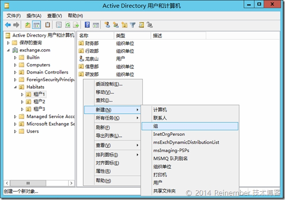Choose 属性(R) from context menu
Screen dimensions: 285x200
point(113,171)
